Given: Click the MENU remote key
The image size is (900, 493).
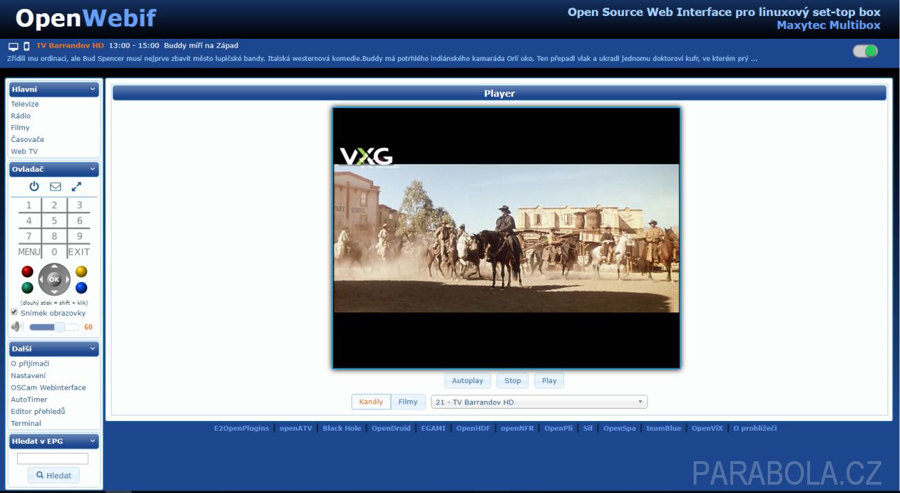Looking at the screenshot, I should [x=29, y=252].
